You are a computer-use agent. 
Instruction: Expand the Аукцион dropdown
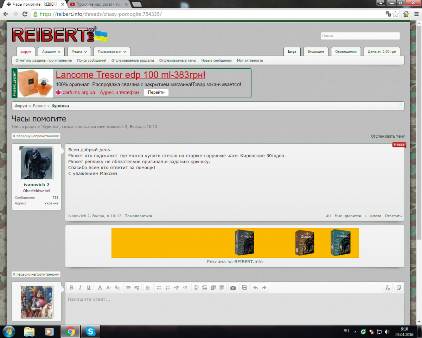coord(51,51)
